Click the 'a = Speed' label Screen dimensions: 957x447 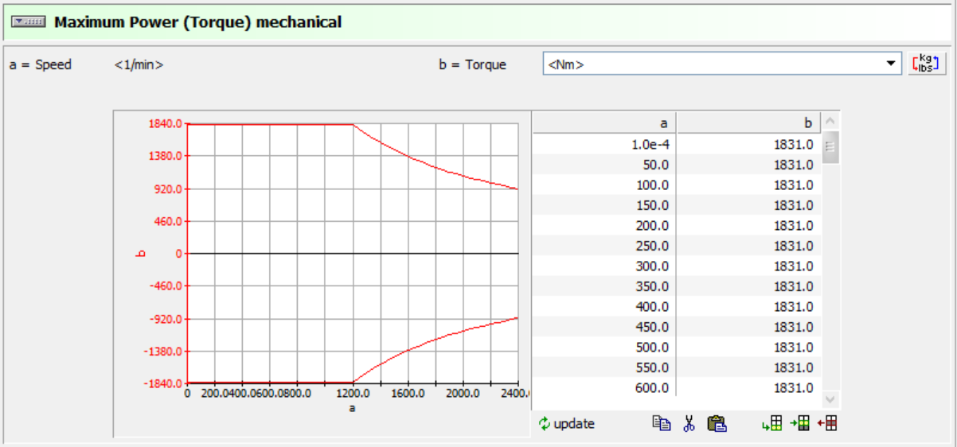(40, 64)
